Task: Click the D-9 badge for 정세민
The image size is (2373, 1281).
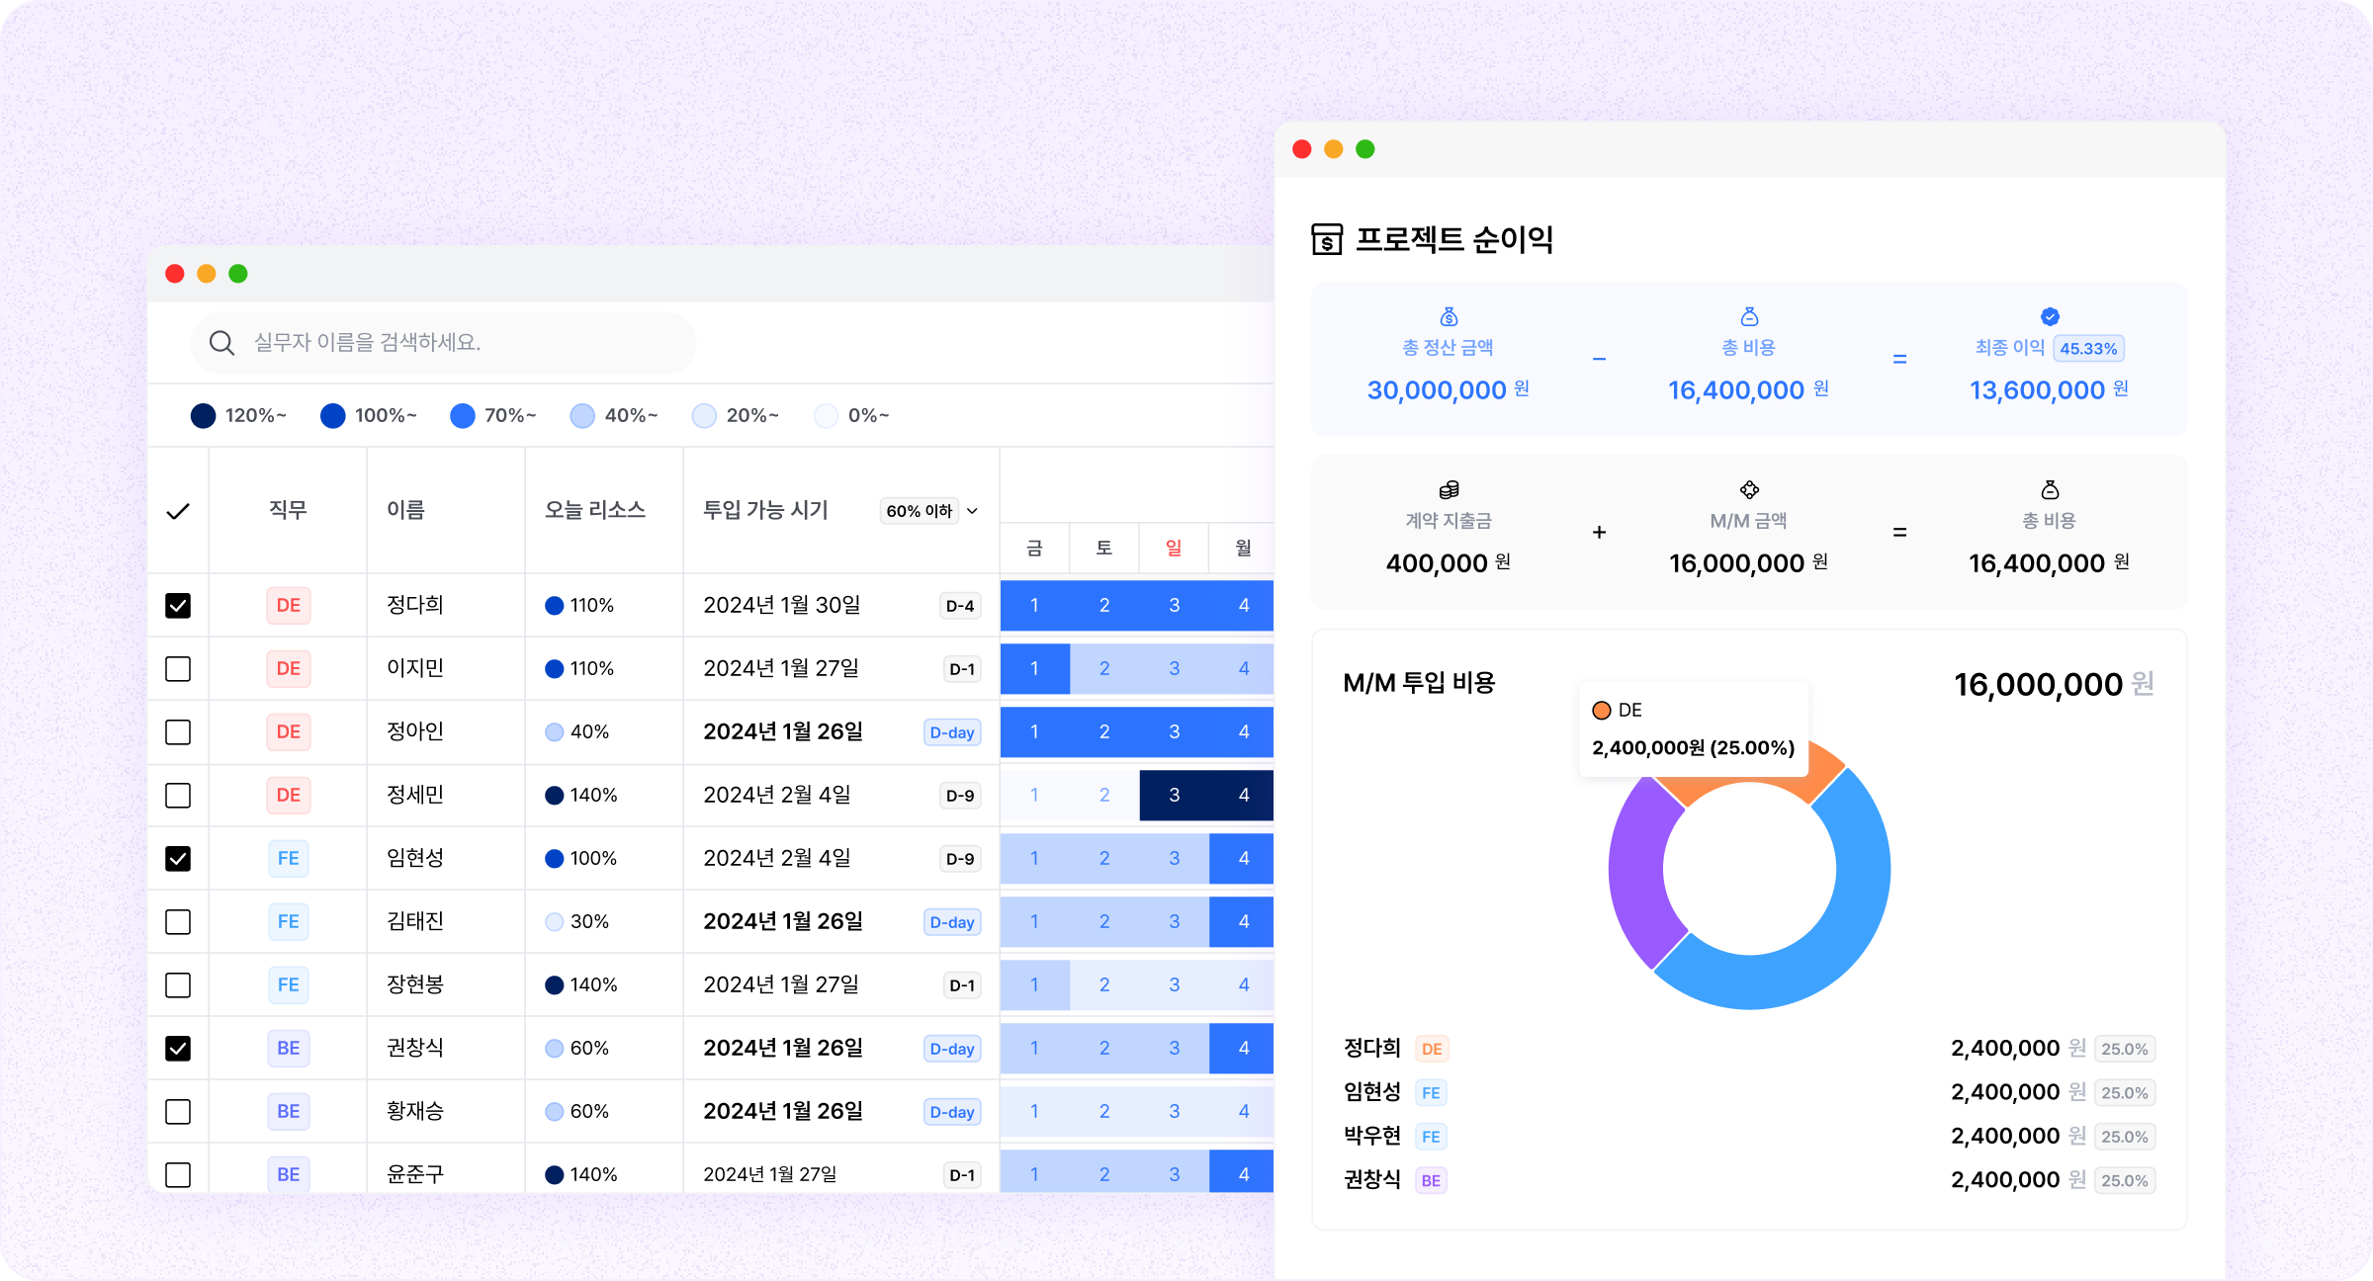Action: [x=960, y=797]
